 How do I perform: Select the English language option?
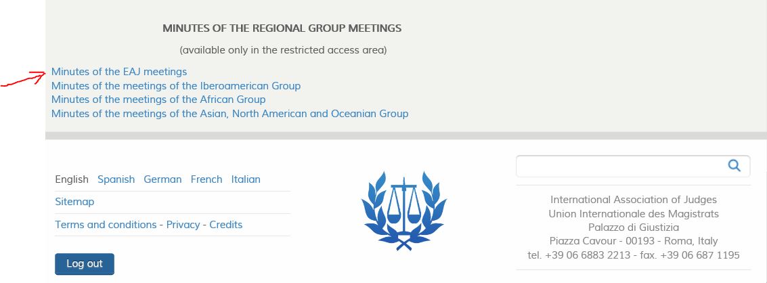click(71, 179)
